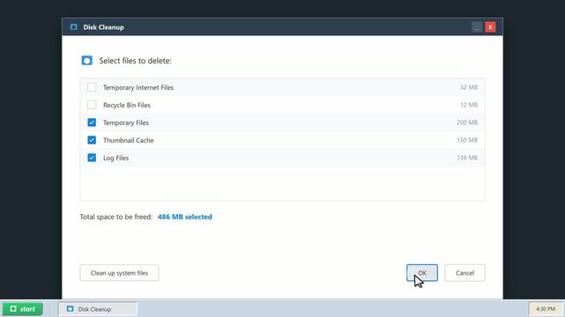This screenshot has height=317, width=565.
Task: Click the Disk Cleanup title bar icon
Action: tap(74, 27)
